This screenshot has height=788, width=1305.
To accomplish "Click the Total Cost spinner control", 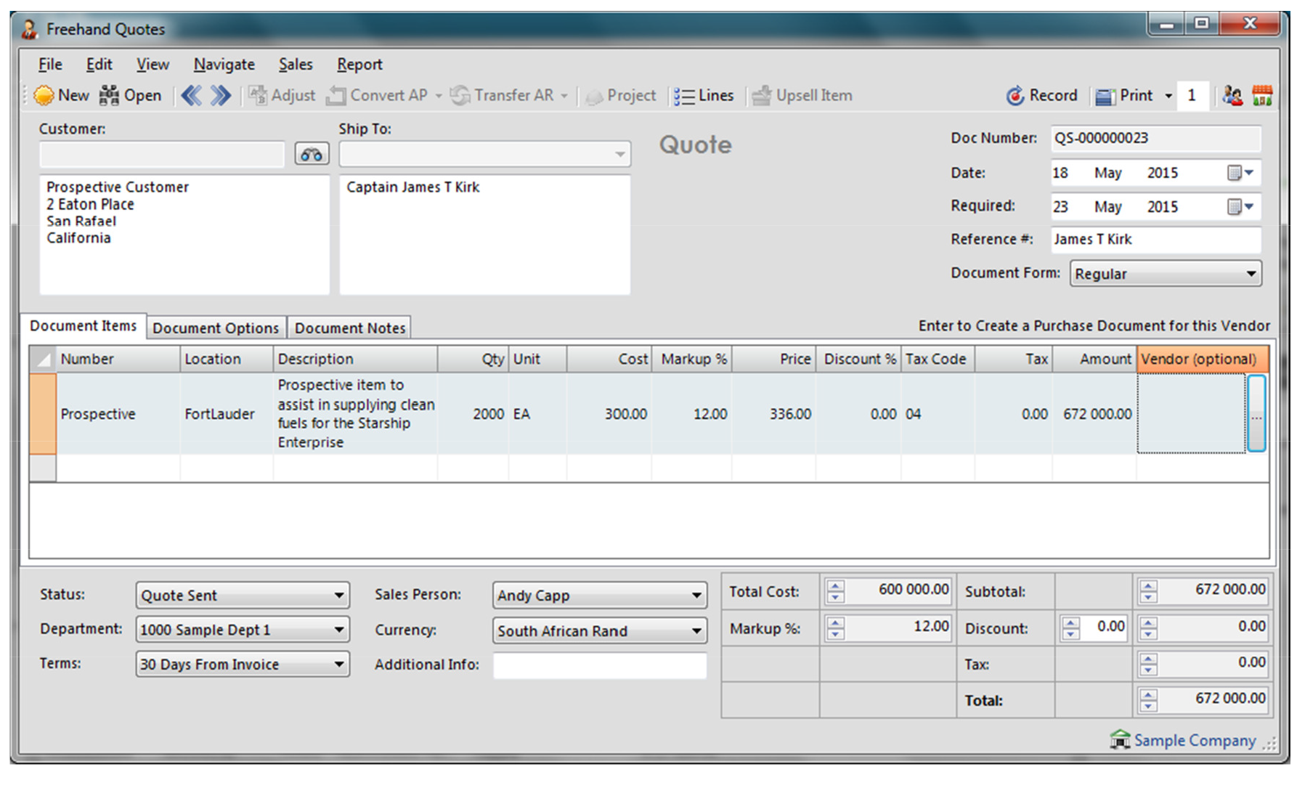I will coord(835,591).
